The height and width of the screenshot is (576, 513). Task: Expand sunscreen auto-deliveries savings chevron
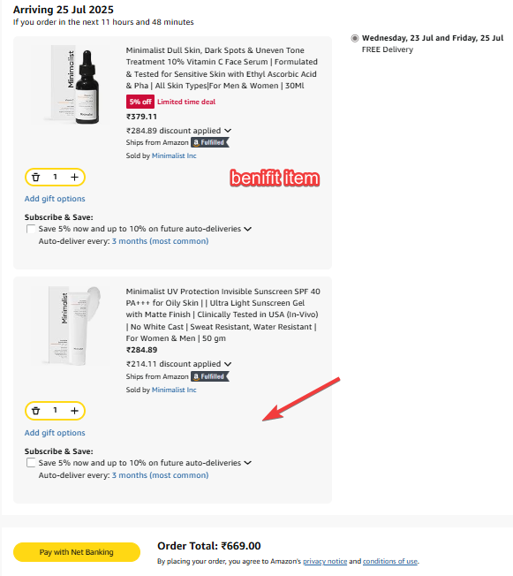[x=248, y=463]
